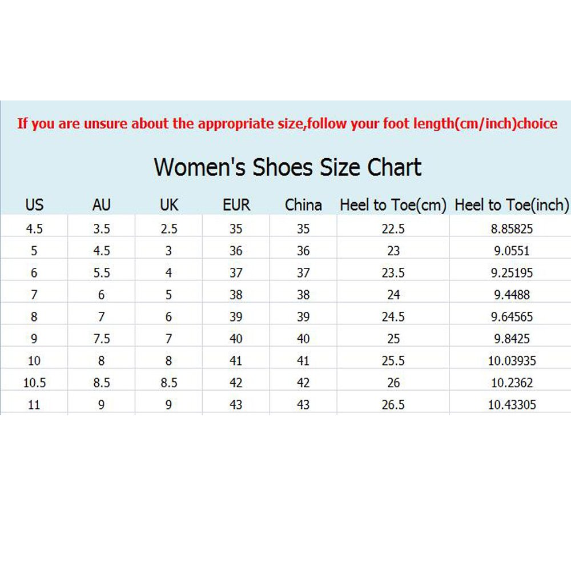Click the US column header
This screenshot has width=571, height=571.
[x=34, y=204]
